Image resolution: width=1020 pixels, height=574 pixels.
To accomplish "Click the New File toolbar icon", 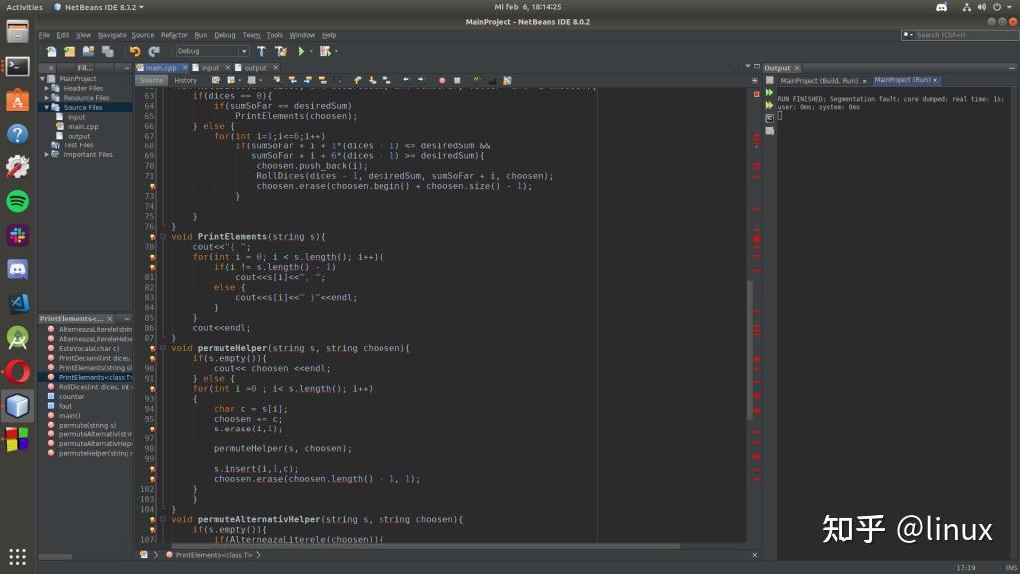I will pos(51,51).
